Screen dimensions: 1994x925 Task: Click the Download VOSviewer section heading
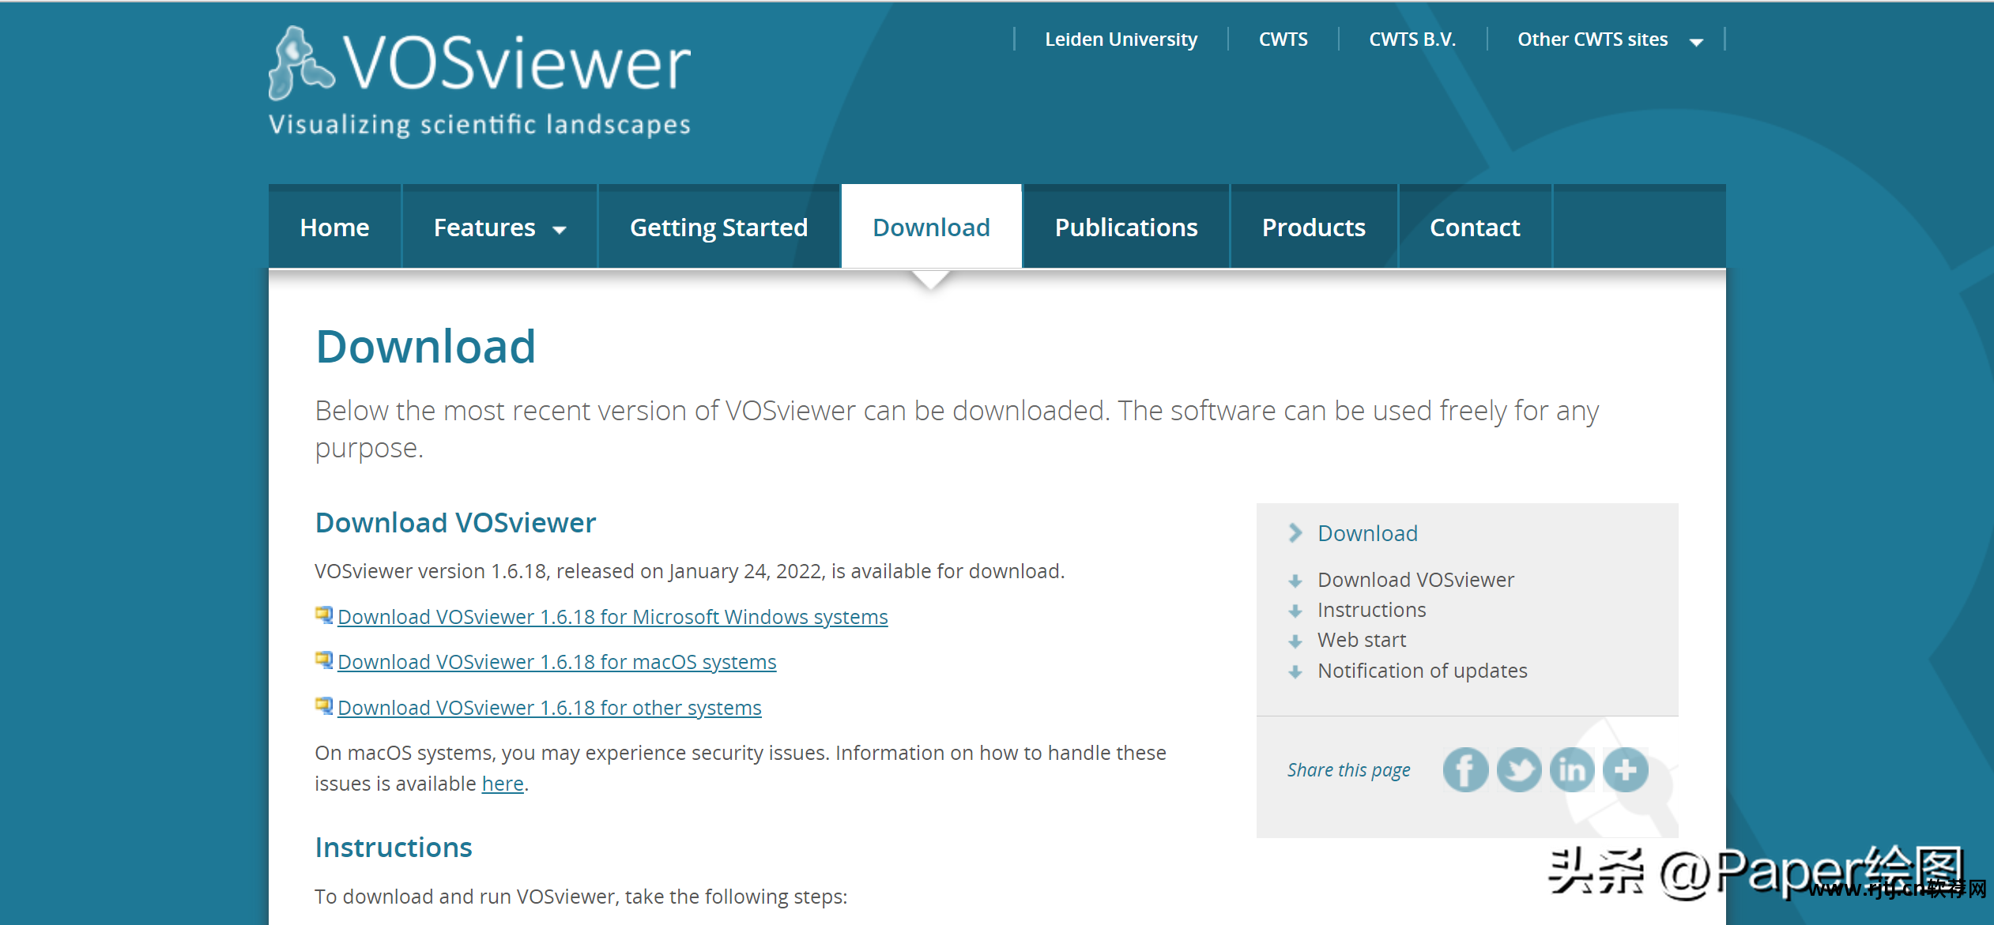click(455, 523)
